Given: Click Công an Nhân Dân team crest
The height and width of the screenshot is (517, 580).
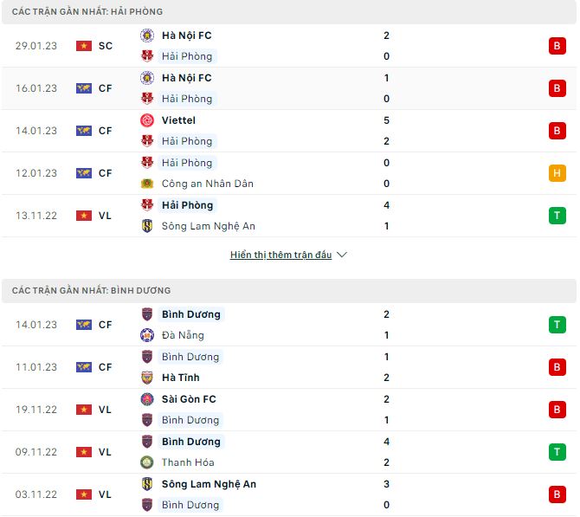Looking at the screenshot, I should (147, 184).
